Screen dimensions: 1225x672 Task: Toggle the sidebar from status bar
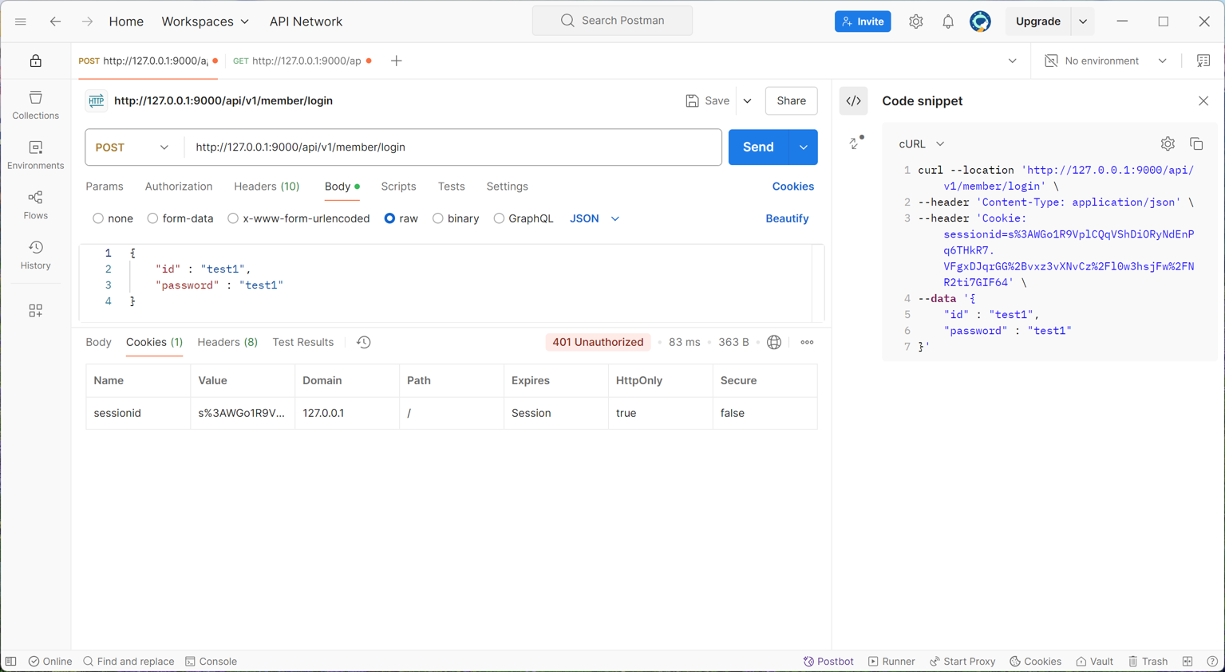11,662
